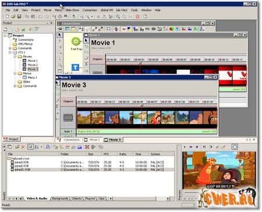Select Movie 2 in the project tree

coord(33,65)
